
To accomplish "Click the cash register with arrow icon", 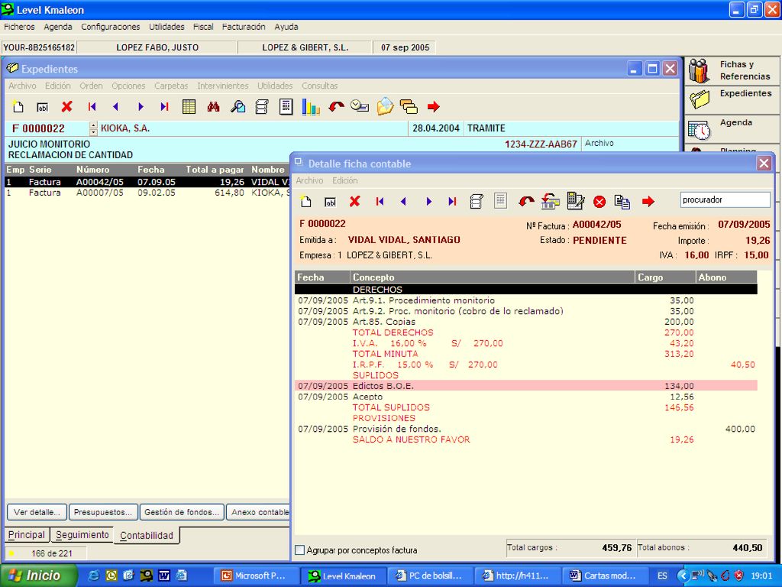I will [550, 201].
